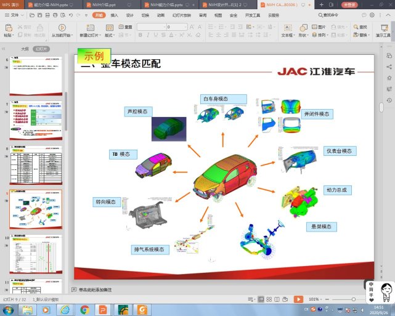
Task: Open a file with the folder icon
Action: [x=32, y=15]
